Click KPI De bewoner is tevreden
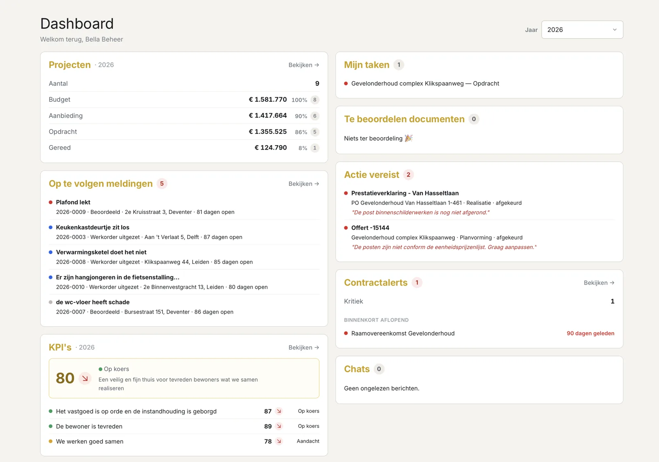Screen dimensions: 659x462 tap(184, 426)
